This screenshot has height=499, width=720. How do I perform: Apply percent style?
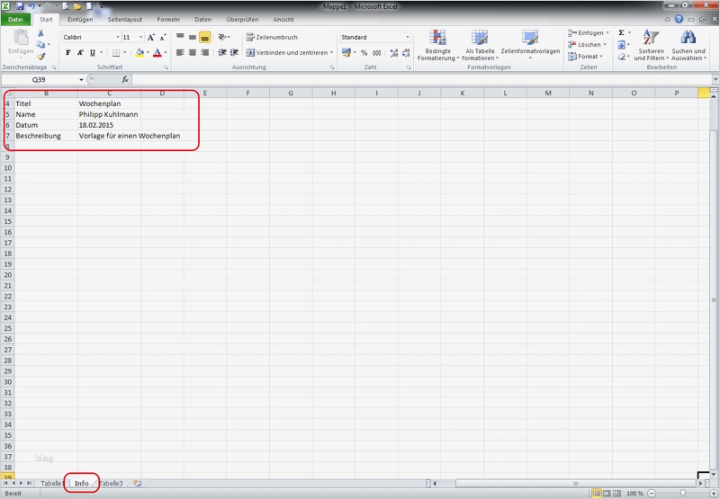coord(364,53)
